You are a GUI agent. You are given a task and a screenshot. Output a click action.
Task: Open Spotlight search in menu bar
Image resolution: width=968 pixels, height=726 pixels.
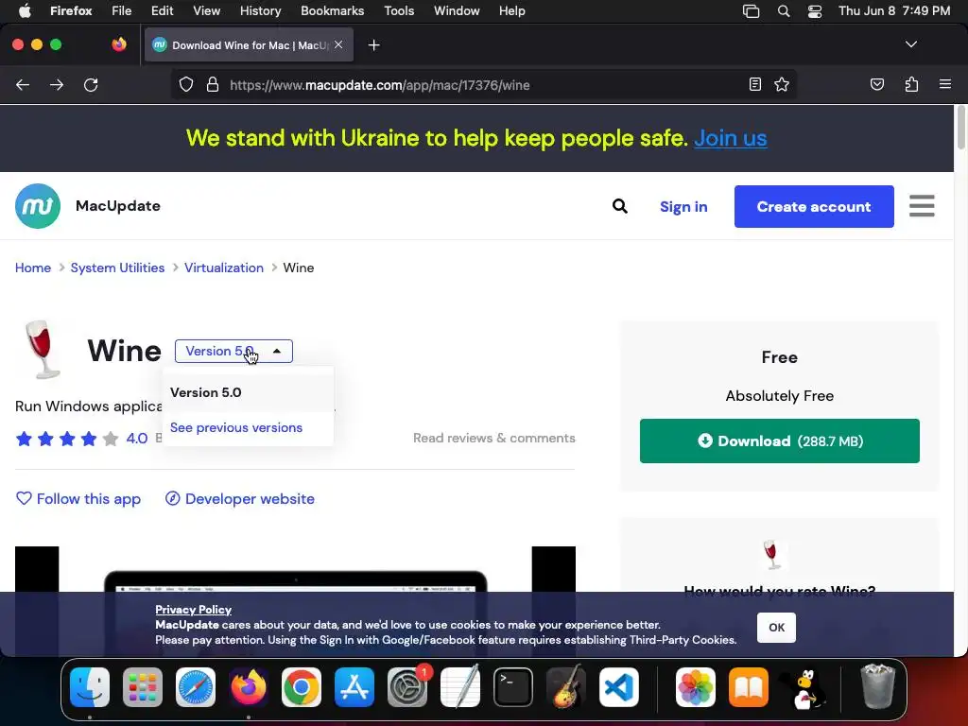[x=784, y=11]
